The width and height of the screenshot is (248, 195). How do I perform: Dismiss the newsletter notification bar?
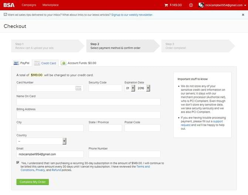point(243,15)
